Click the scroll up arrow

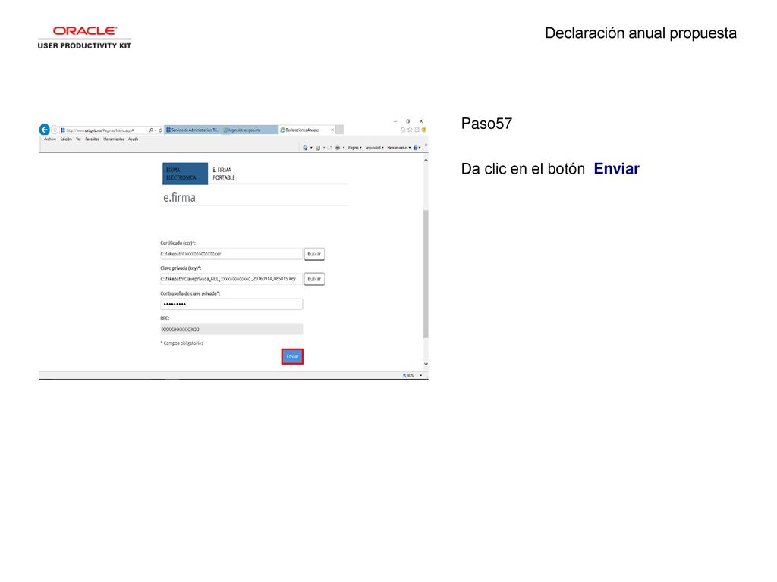tap(426, 161)
